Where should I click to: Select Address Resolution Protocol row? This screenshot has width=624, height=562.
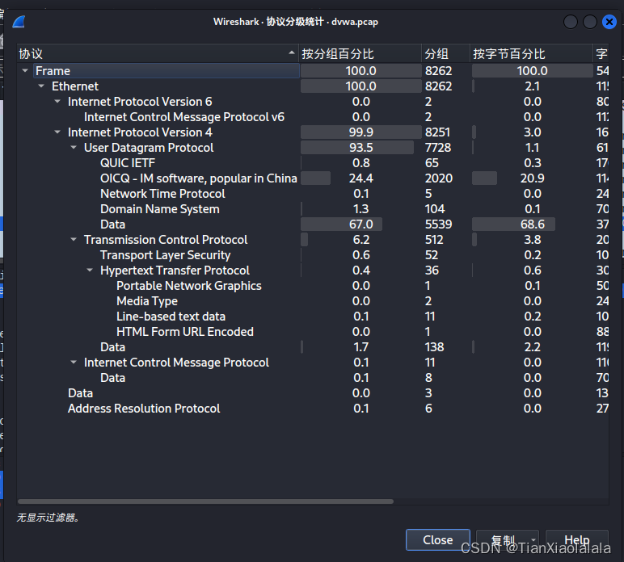(313, 409)
